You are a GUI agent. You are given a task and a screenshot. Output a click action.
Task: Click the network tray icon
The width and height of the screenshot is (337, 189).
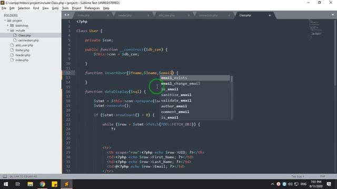click(x=296, y=184)
